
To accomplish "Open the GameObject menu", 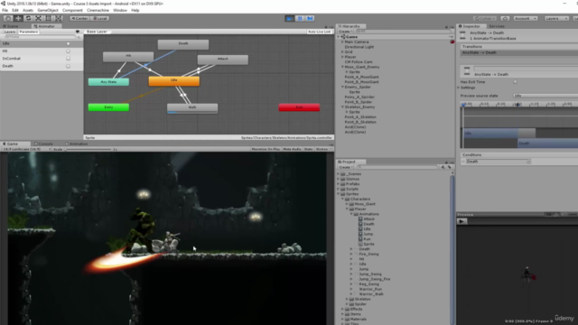I will pos(48,10).
